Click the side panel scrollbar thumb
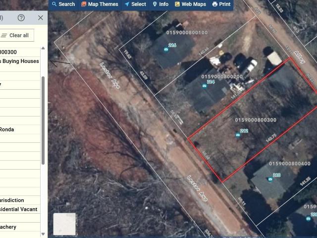This screenshot has height=238, width=317. pyautogui.click(x=43, y=120)
